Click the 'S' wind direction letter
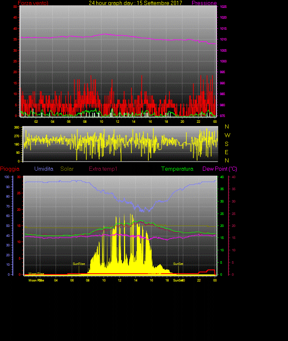This screenshot has height=341, width=288. pos(226,144)
